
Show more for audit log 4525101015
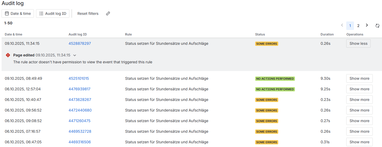tap(359, 78)
